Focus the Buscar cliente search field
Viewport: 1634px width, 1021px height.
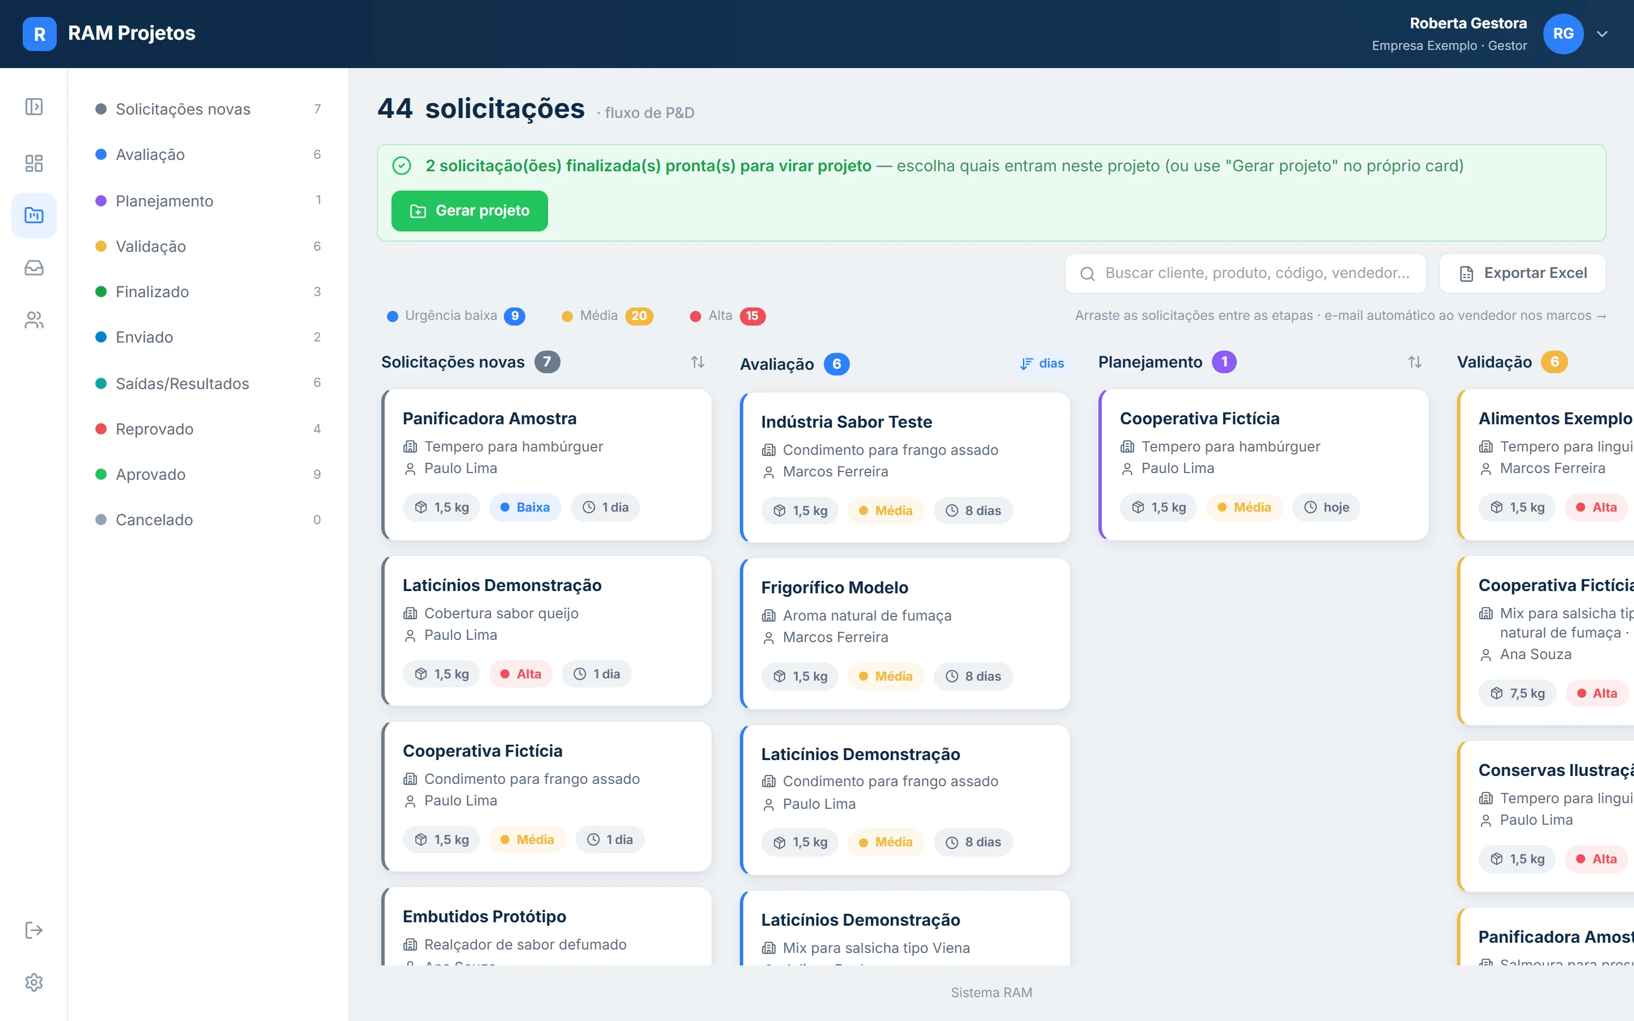tap(1245, 273)
